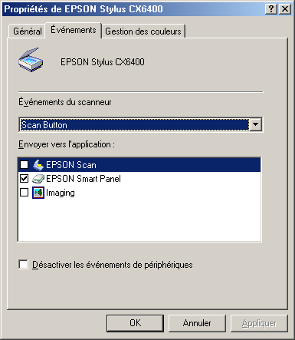
Task: Click the Appliquer button
Action: (259, 323)
